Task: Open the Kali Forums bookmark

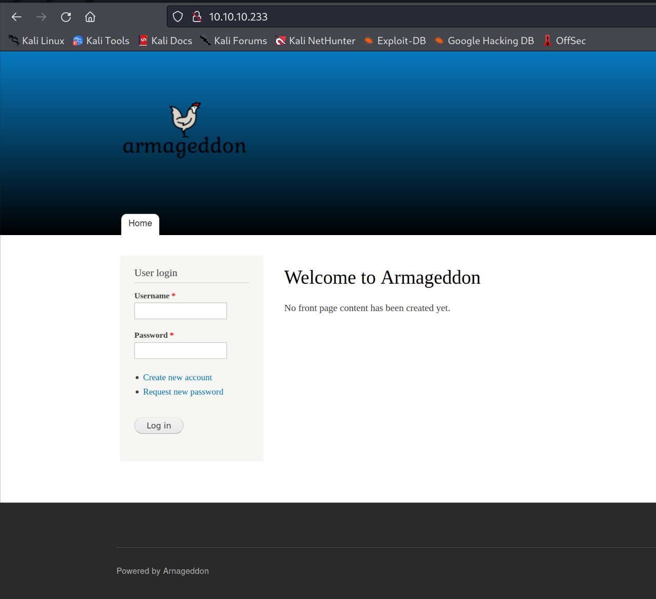Action: pos(234,41)
